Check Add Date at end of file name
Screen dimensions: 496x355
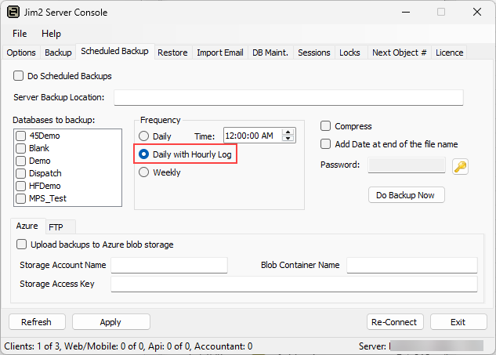pyautogui.click(x=326, y=144)
